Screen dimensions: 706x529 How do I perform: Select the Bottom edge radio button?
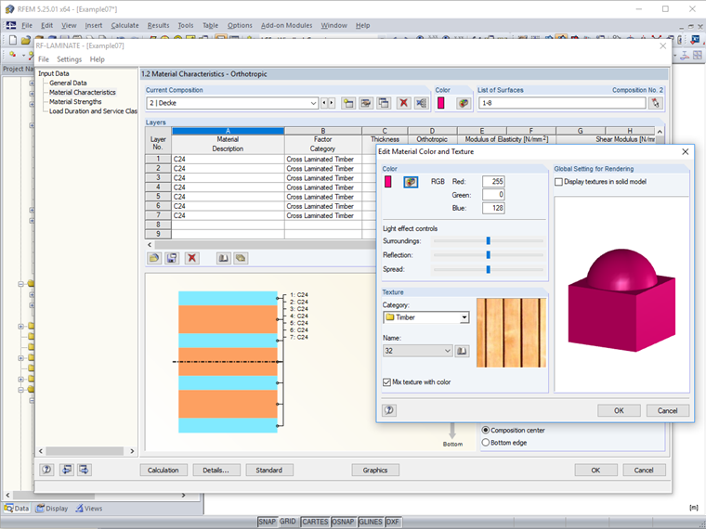[x=485, y=443]
